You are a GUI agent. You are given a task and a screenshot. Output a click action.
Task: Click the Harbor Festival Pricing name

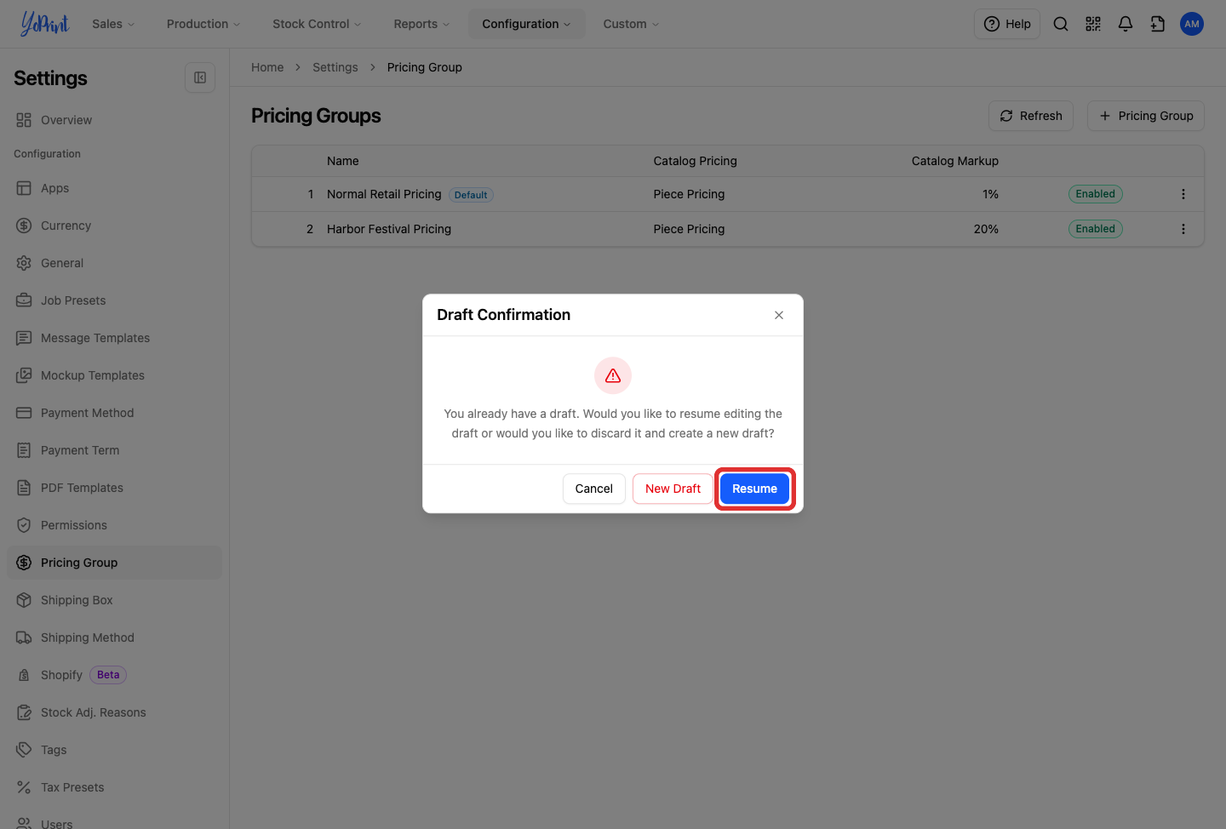coord(389,229)
